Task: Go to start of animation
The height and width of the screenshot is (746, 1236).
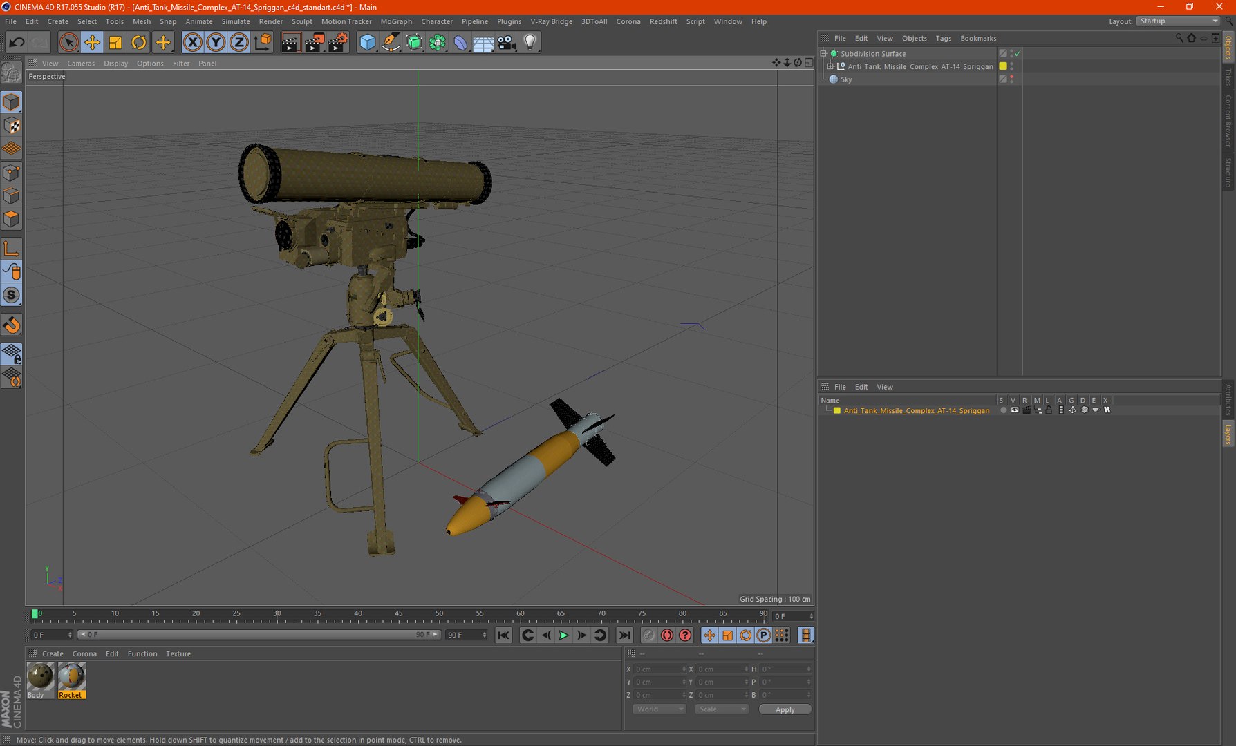Action: pos(503,635)
